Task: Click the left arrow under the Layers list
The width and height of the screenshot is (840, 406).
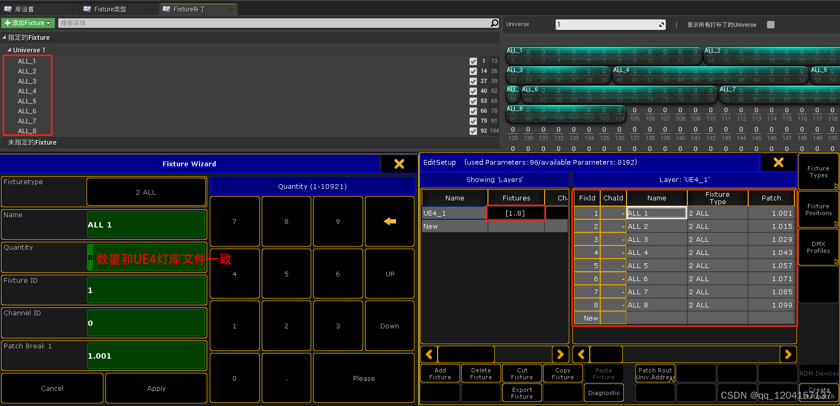Action: coord(429,354)
